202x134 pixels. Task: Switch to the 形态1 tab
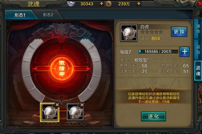pos(20,15)
